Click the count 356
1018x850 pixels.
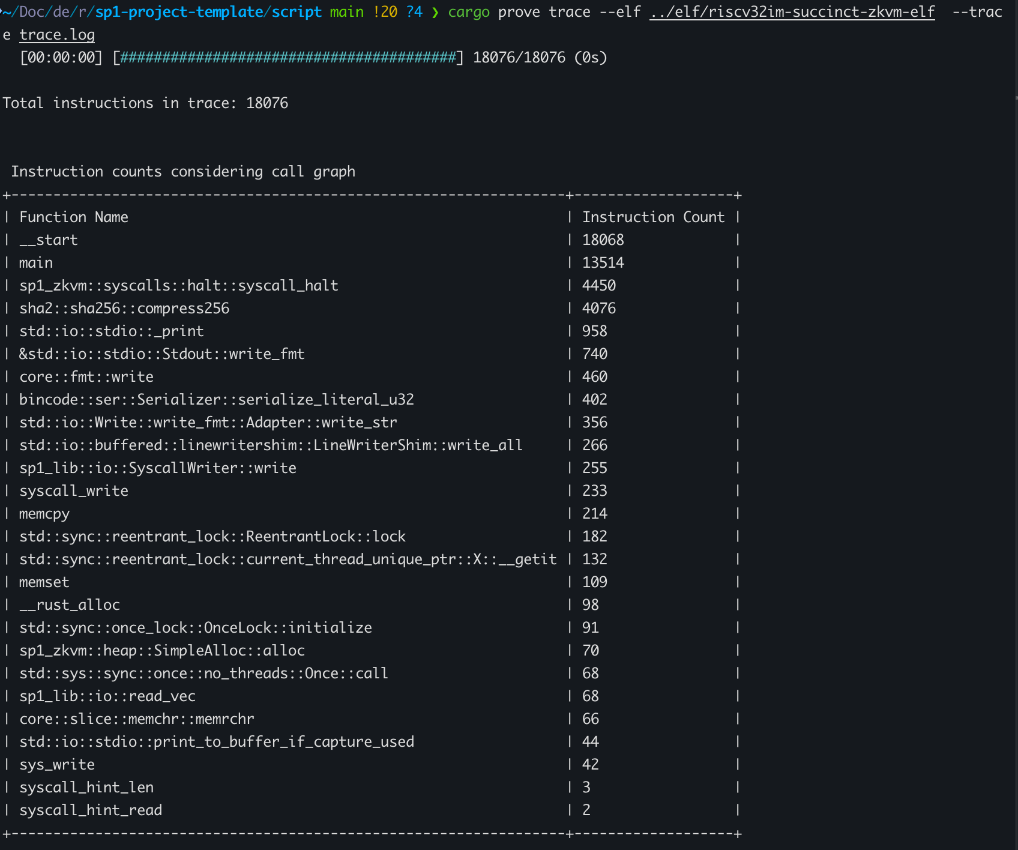pyautogui.click(x=595, y=423)
